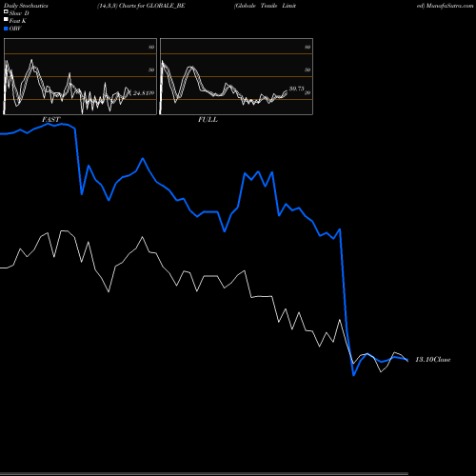Screen dimensions: 476x476
Task: Click the Fast K legend swatch
Action: (6, 20)
